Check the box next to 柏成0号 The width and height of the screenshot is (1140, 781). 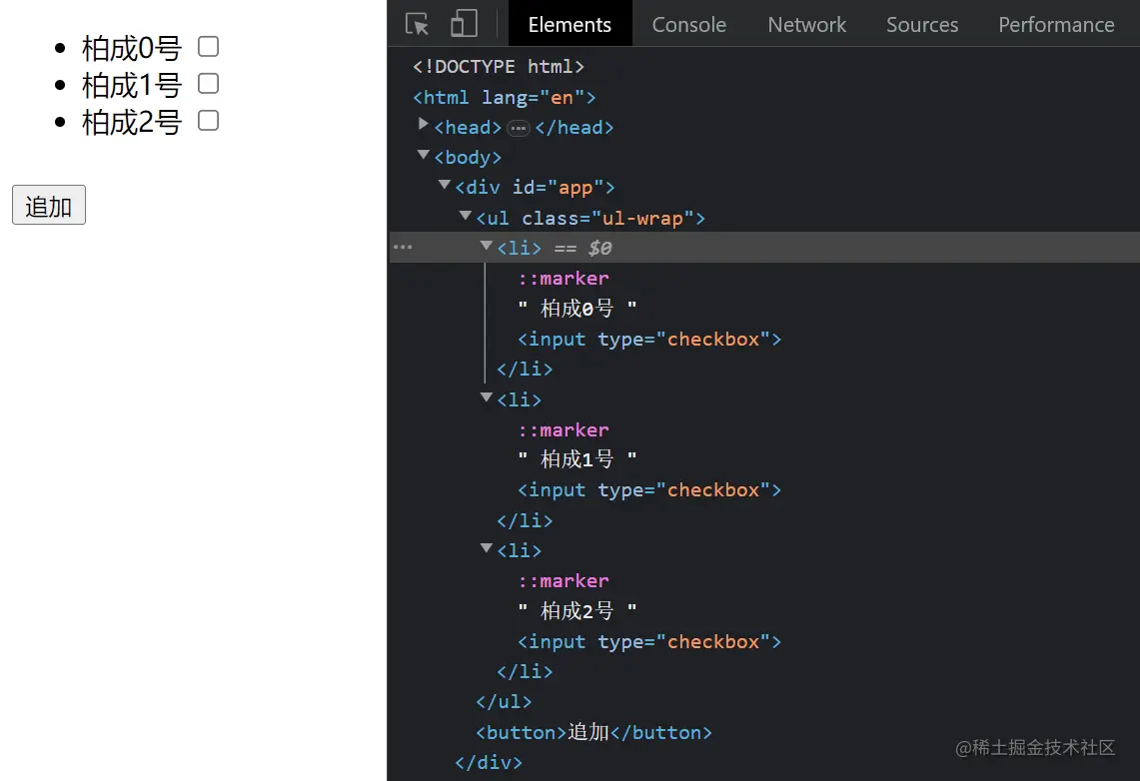209,47
